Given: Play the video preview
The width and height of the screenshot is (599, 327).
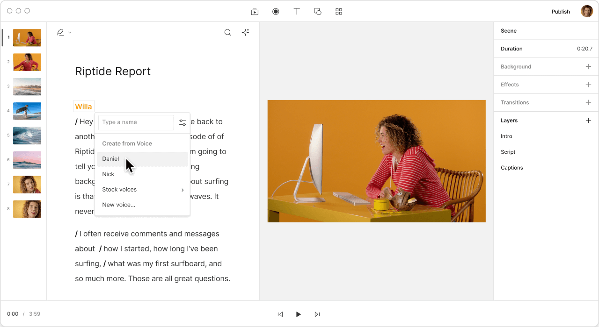Looking at the screenshot, I should pos(299,314).
